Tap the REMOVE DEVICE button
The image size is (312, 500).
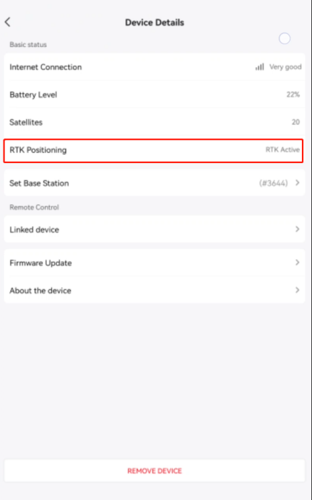(x=155, y=470)
